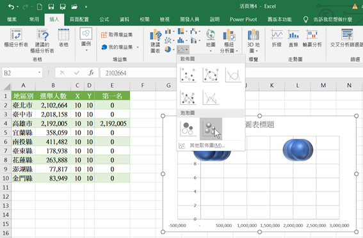Switch to the Formulas (公式) tab
The height and width of the screenshot is (238, 363).
(x=104, y=19)
